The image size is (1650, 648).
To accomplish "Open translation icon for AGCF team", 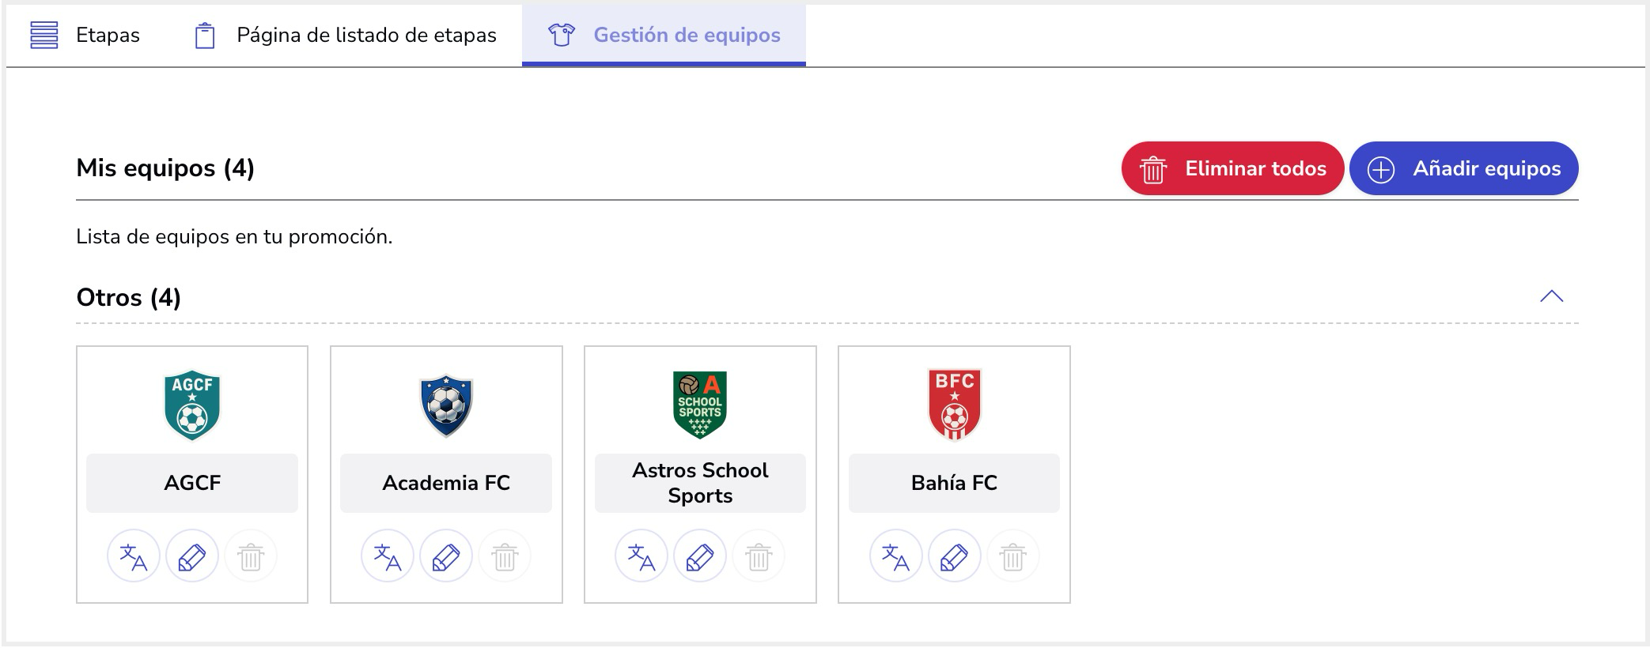I will pyautogui.click(x=134, y=556).
